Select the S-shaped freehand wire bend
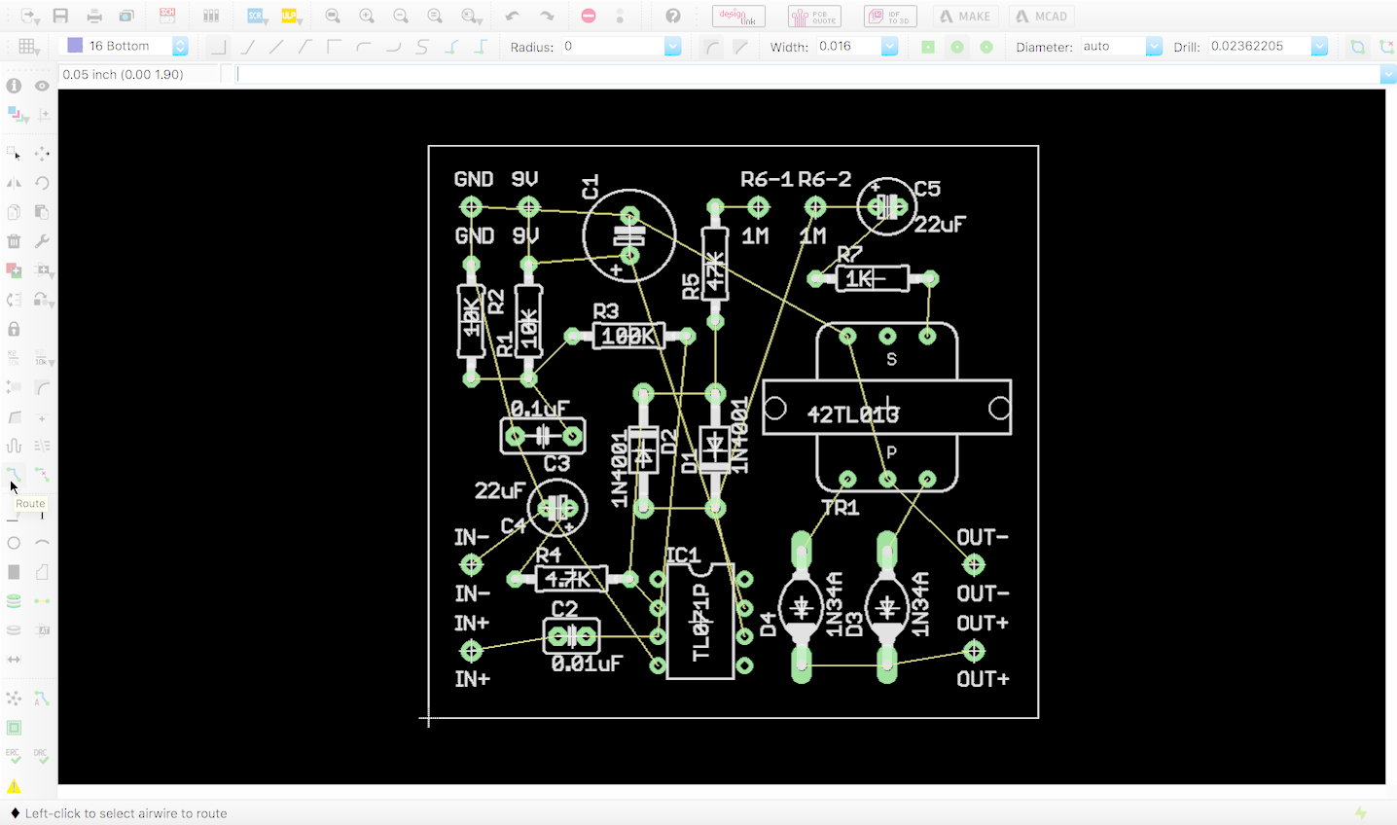 (422, 47)
